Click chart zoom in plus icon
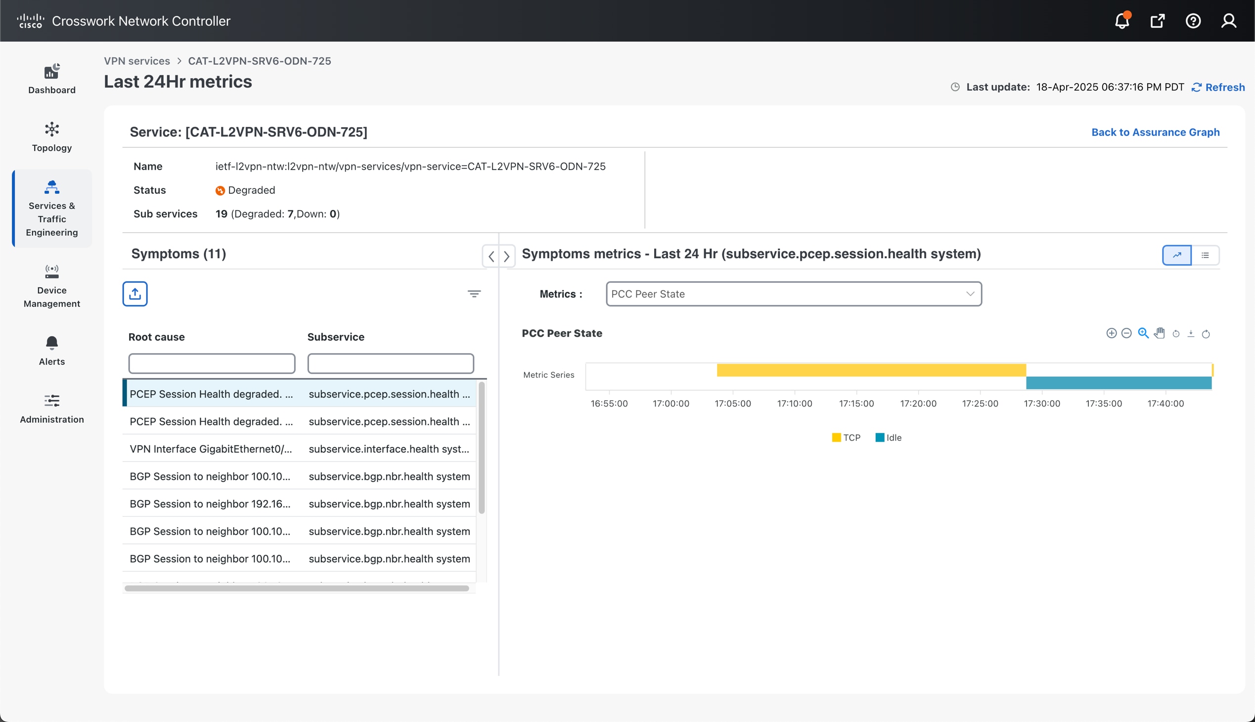This screenshot has height=722, width=1255. [x=1111, y=333]
